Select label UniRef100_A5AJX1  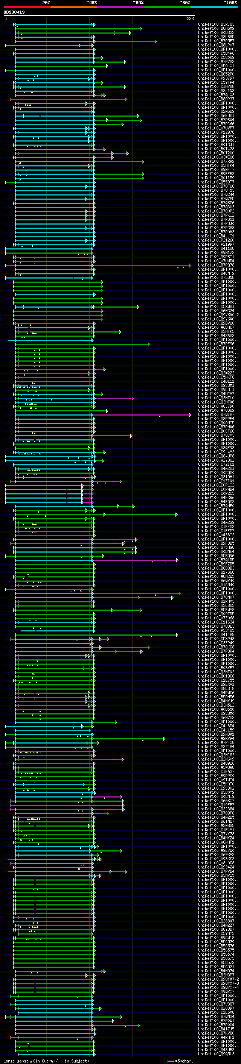[x=216, y=66]
